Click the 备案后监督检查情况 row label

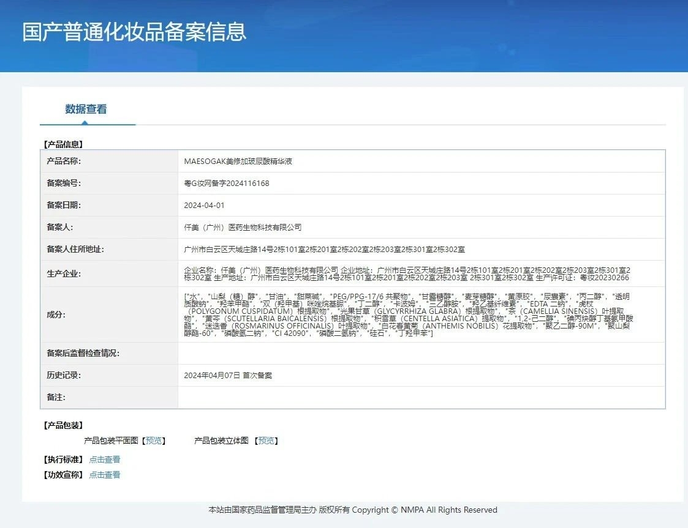click(83, 353)
